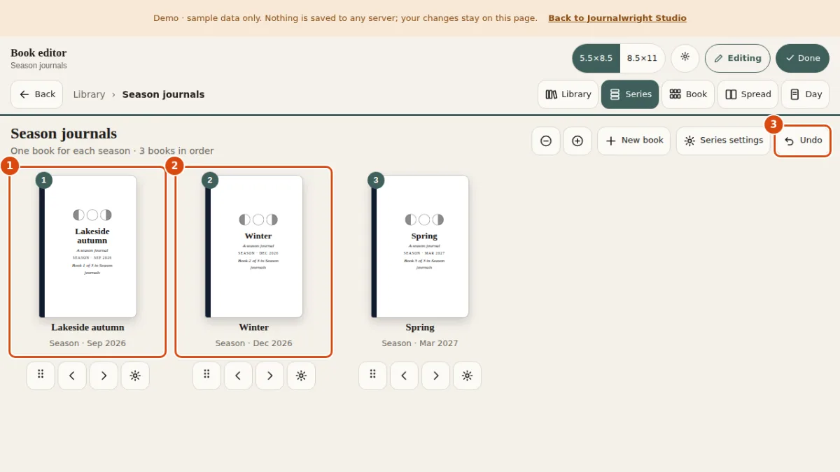The image size is (840, 472).
Task: Move the Spring book left using its chevron
Action: pyautogui.click(x=404, y=376)
